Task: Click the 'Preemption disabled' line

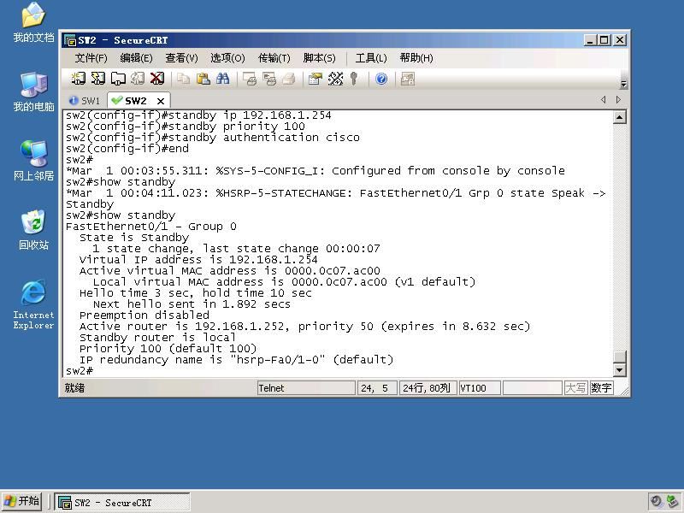Action: [x=144, y=315]
